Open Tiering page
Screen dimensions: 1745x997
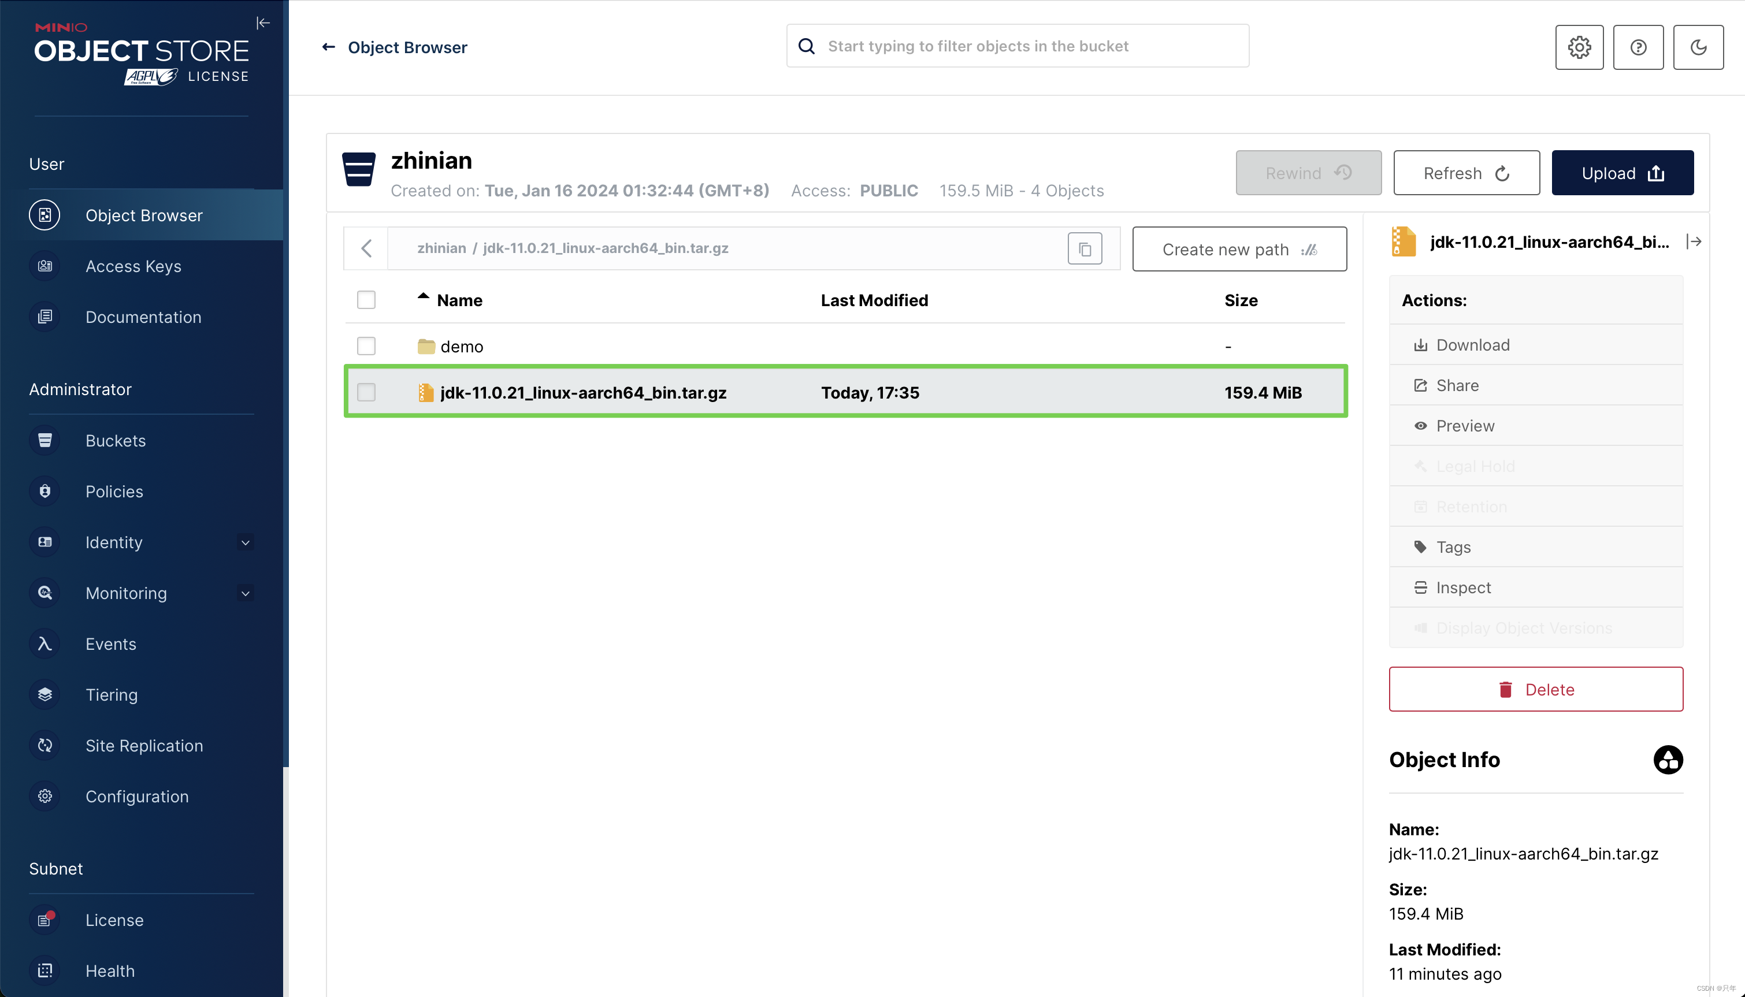point(142,694)
